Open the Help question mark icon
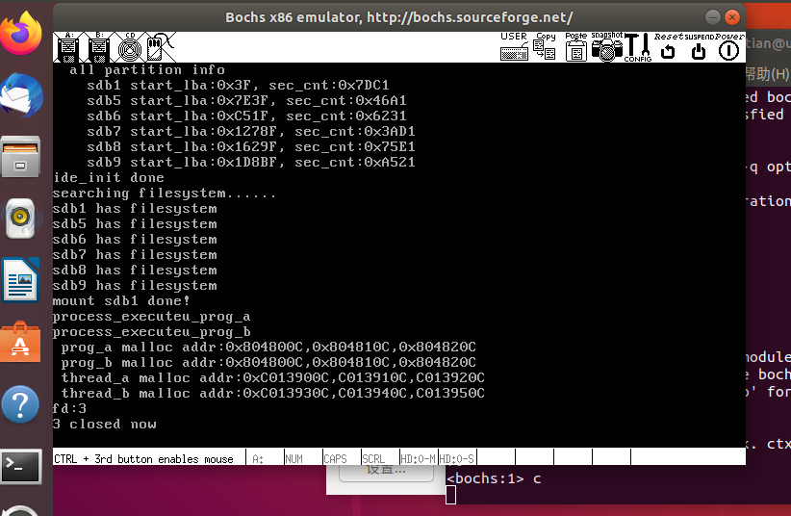 [x=20, y=405]
